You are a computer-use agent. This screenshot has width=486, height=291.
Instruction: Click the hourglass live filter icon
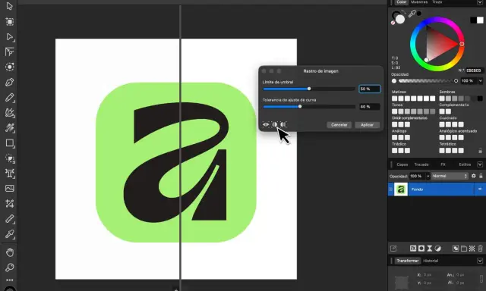430,249
